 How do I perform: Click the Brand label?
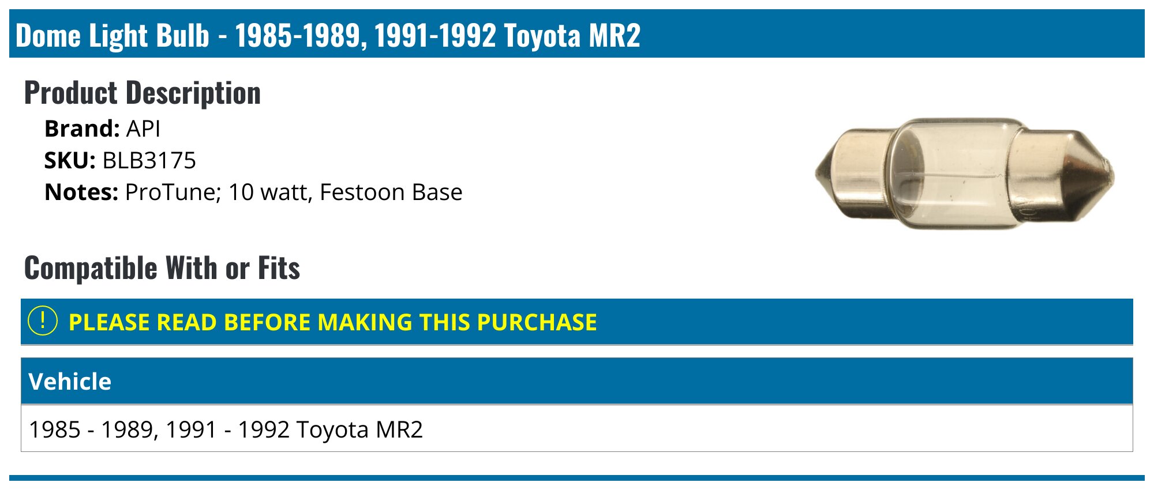pos(81,129)
